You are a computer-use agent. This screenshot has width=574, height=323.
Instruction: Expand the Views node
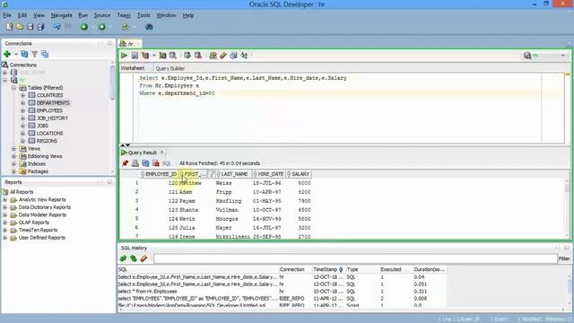pos(14,149)
